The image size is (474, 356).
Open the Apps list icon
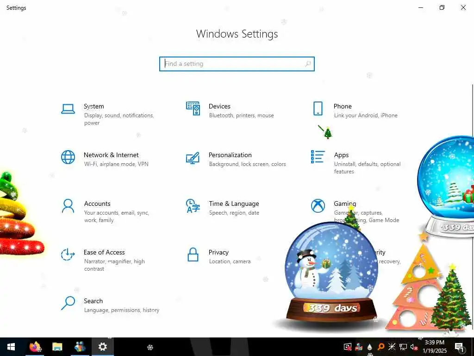[x=318, y=157]
